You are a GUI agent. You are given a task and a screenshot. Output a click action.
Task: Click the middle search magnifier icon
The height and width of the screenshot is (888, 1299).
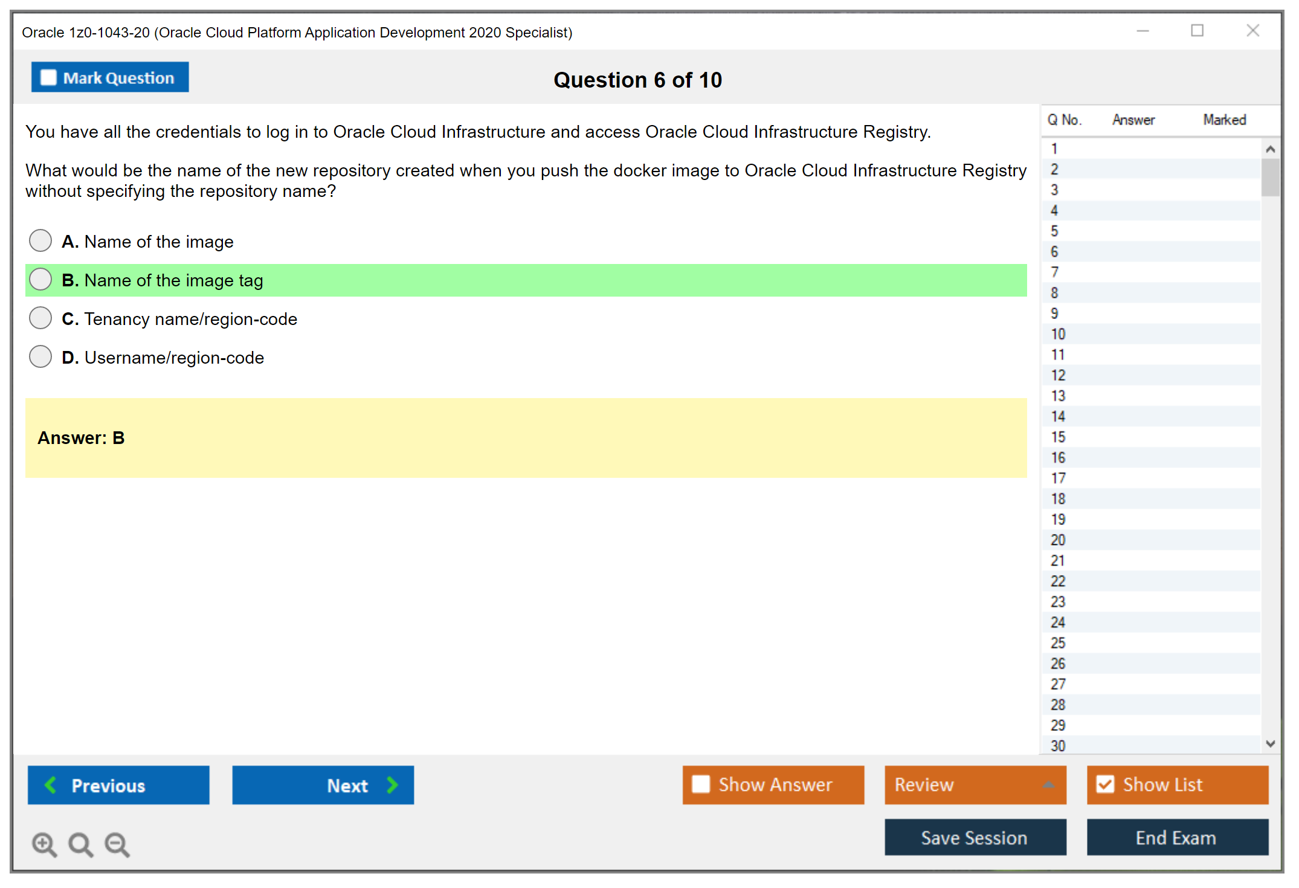[80, 845]
